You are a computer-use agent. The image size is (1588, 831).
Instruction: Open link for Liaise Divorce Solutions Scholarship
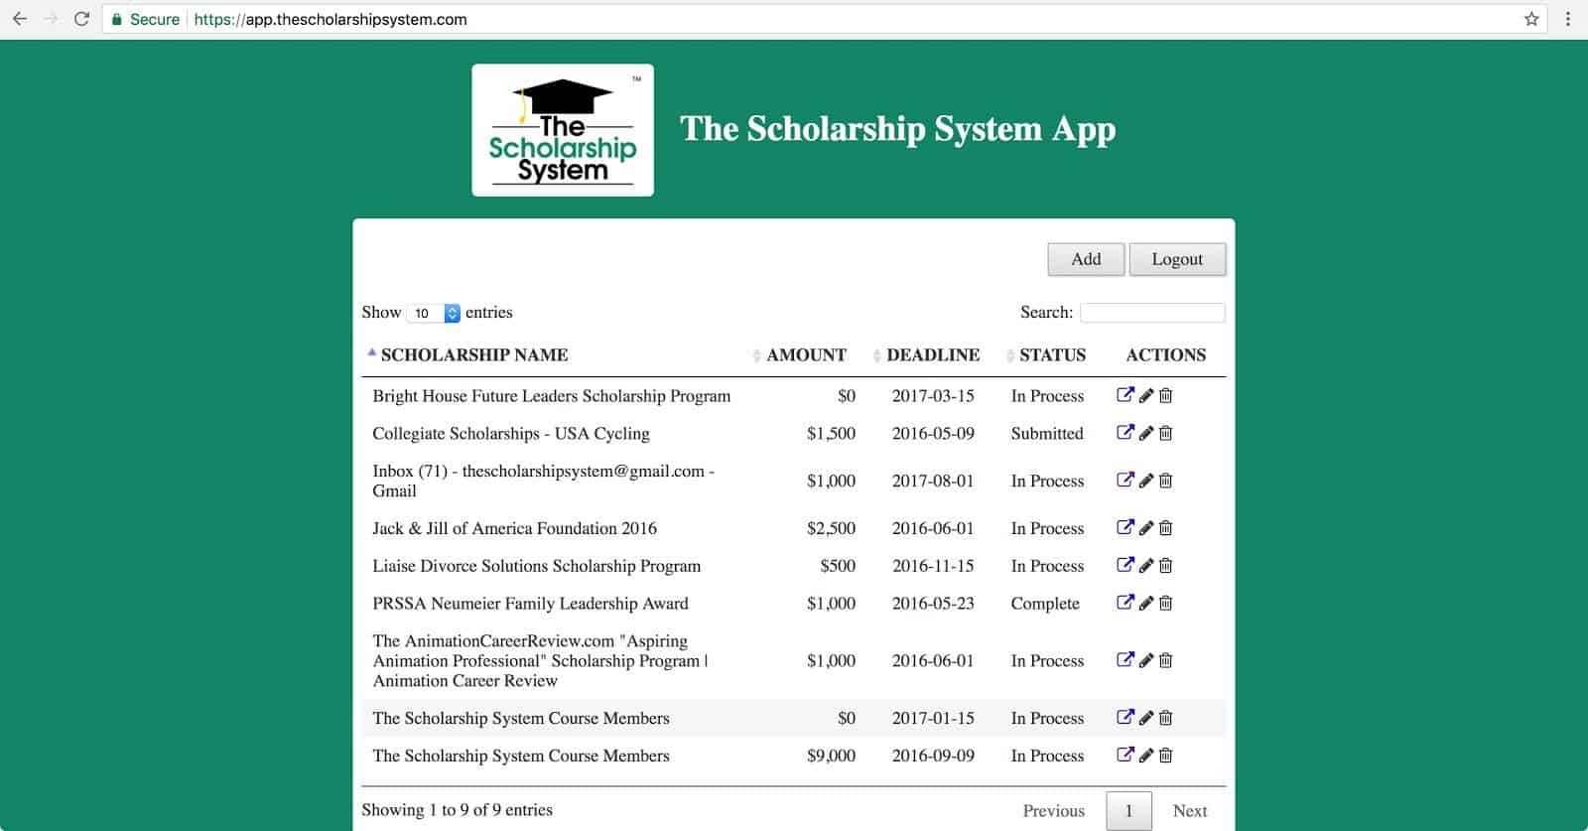pyautogui.click(x=1125, y=565)
